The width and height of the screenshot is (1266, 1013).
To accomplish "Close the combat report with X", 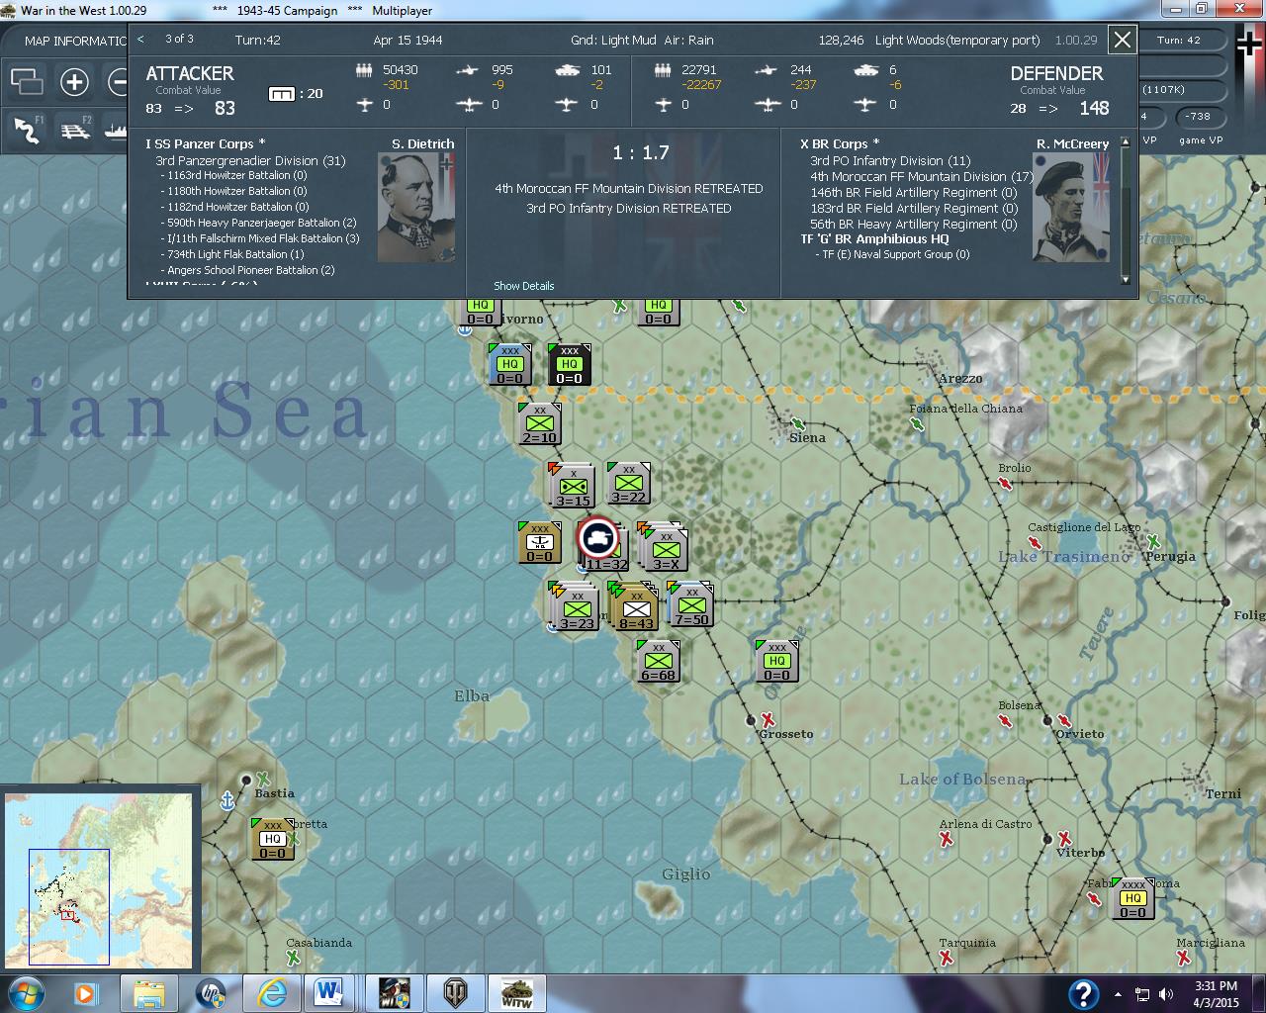I will [x=1122, y=40].
